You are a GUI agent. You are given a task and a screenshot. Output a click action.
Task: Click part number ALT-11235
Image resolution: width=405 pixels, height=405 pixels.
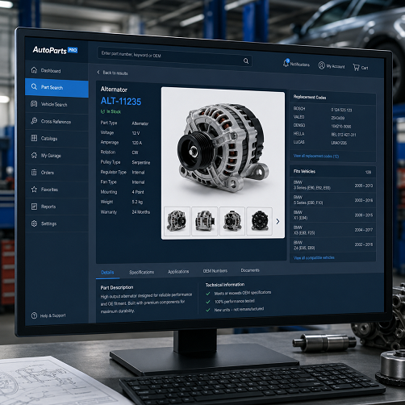[x=121, y=102]
